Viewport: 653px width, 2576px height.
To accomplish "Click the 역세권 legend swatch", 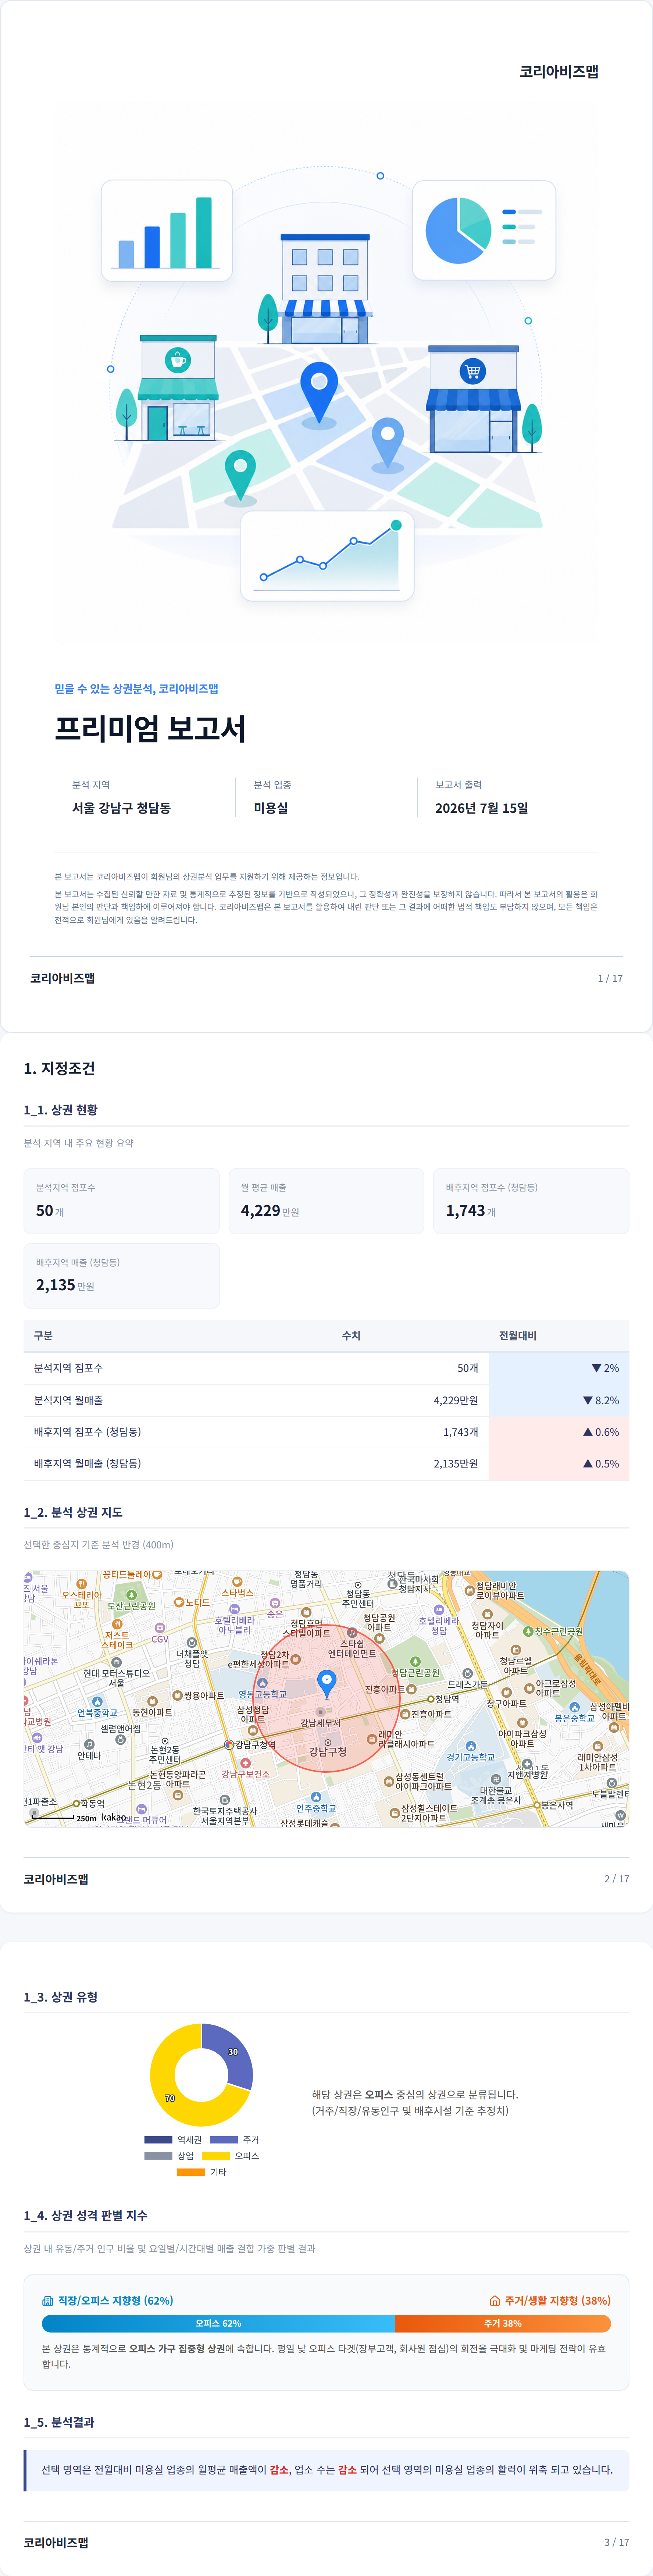I will click(158, 2140).
